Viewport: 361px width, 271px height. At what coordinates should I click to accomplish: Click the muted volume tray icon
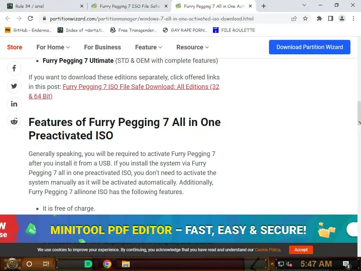[x=289, y=264]
